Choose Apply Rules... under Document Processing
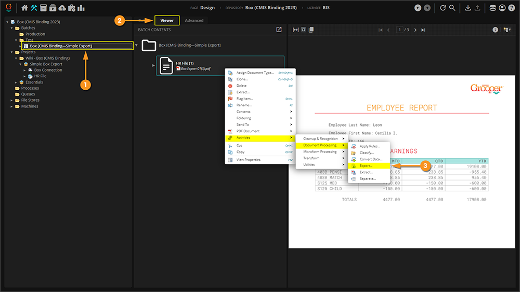Image resolution: width=520 pixels, height=292 pixels. click(x=369, y=146)
